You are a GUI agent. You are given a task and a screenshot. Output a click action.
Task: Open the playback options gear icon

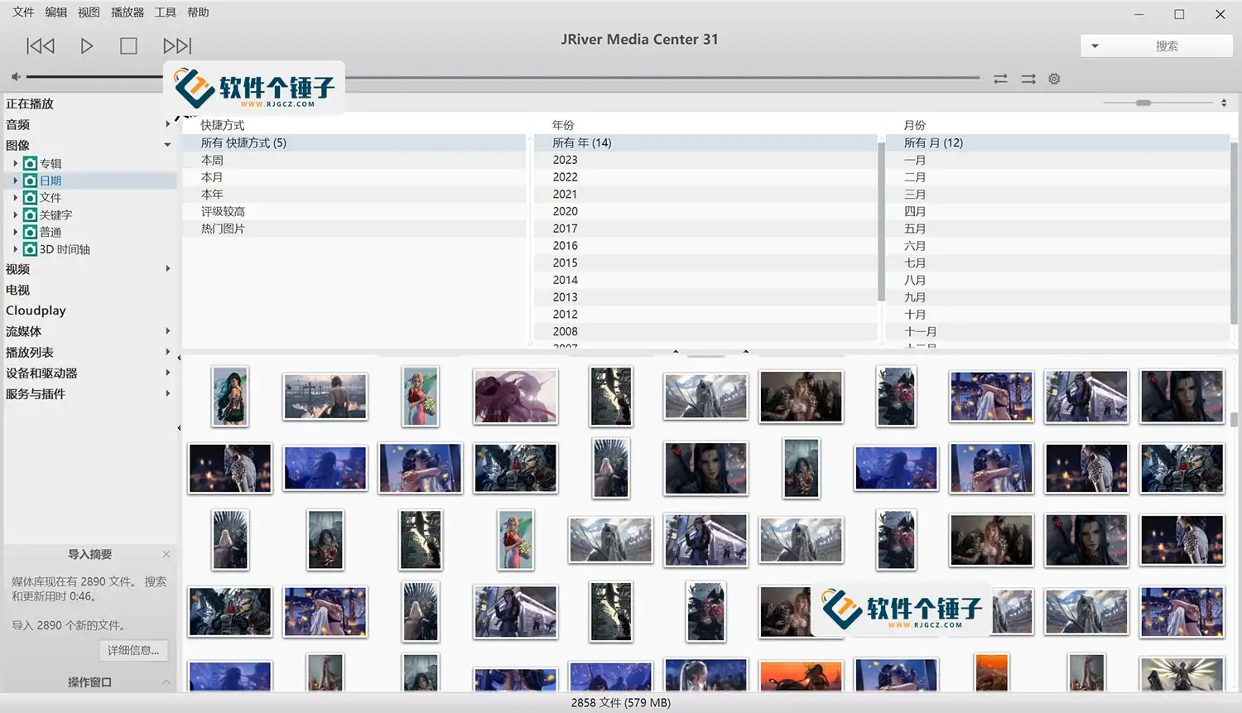1054,79
